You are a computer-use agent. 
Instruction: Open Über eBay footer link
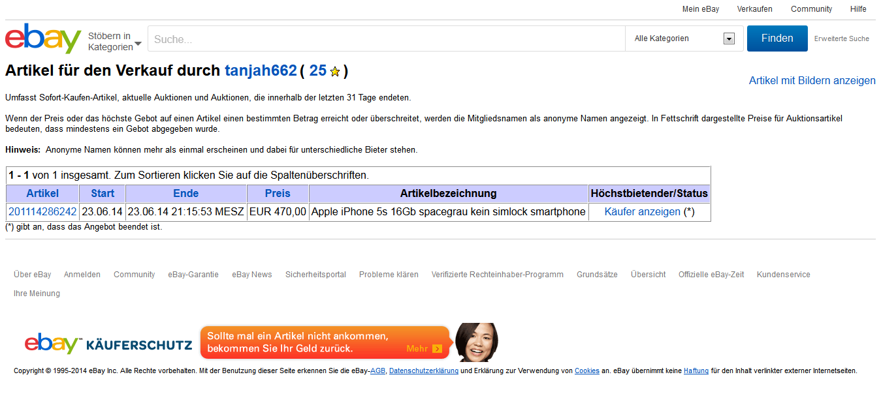coord(33,275)
